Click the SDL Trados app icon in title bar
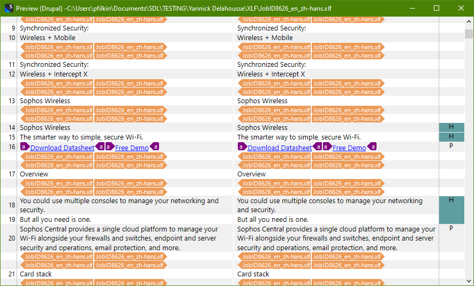Screen dimensions: 474x286 pyautogui.click(x=9, y=8)
